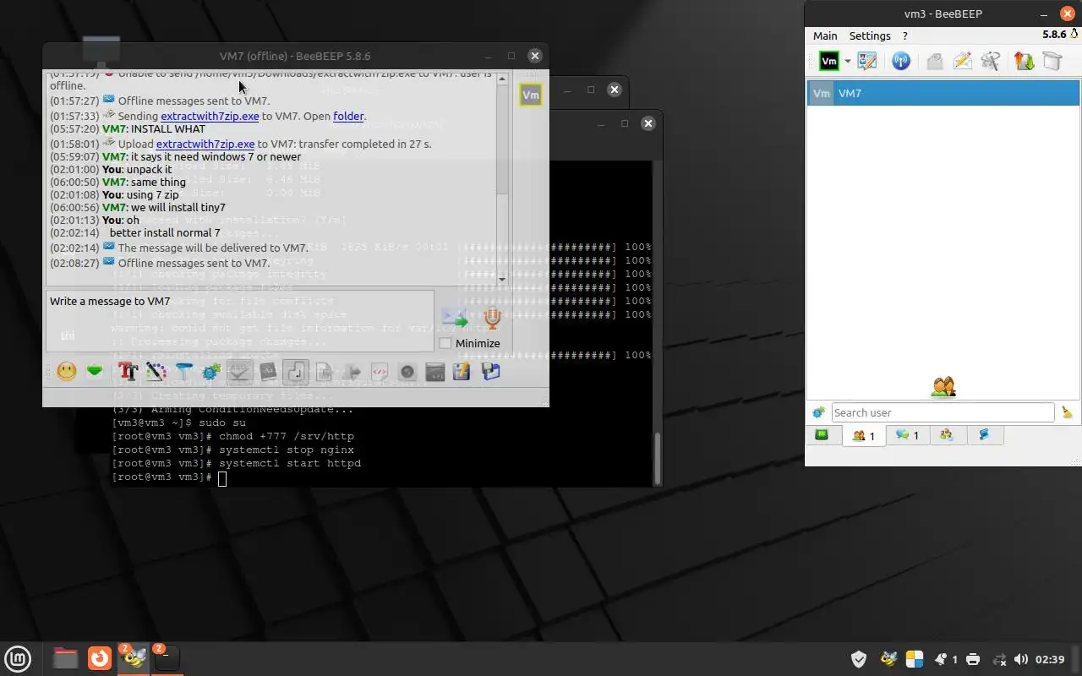Click the code snippet icon in chat toolbar

[x=380, y=371]
